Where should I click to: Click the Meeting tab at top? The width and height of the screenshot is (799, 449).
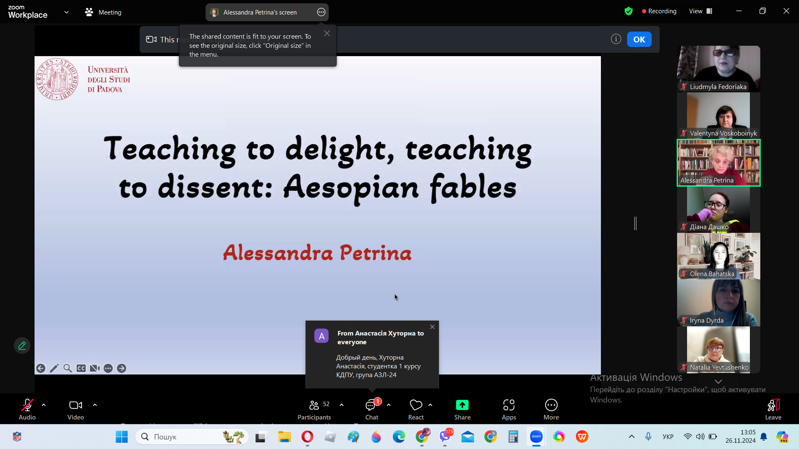click(103, 12)
